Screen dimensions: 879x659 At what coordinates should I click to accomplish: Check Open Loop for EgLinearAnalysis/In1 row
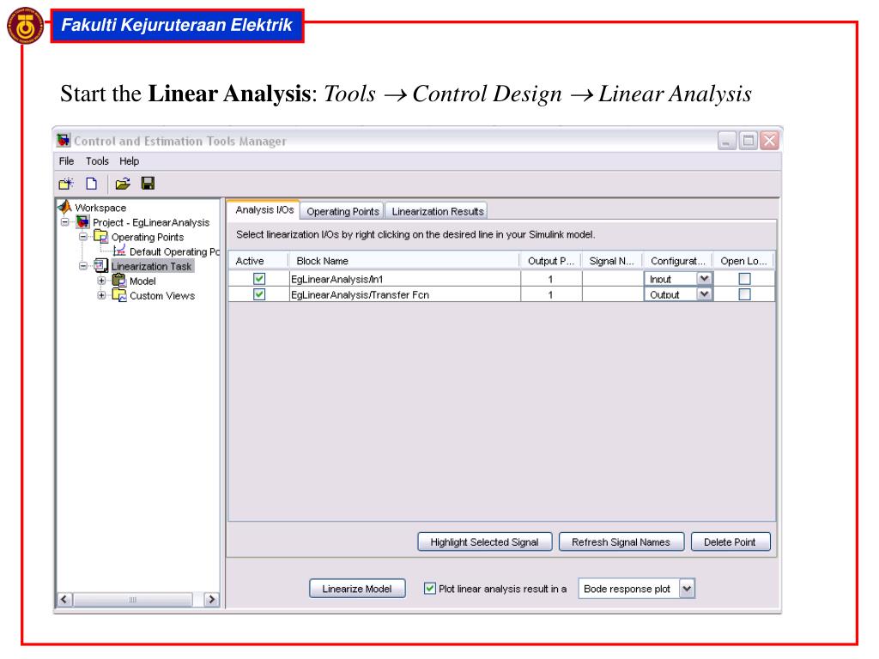(x=744, y=279)
